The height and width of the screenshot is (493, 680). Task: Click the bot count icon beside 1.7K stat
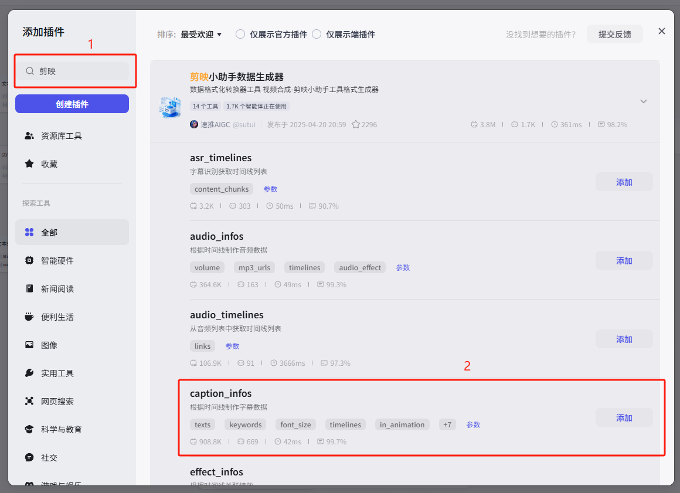pyautogui.click(x=514, y=124)
